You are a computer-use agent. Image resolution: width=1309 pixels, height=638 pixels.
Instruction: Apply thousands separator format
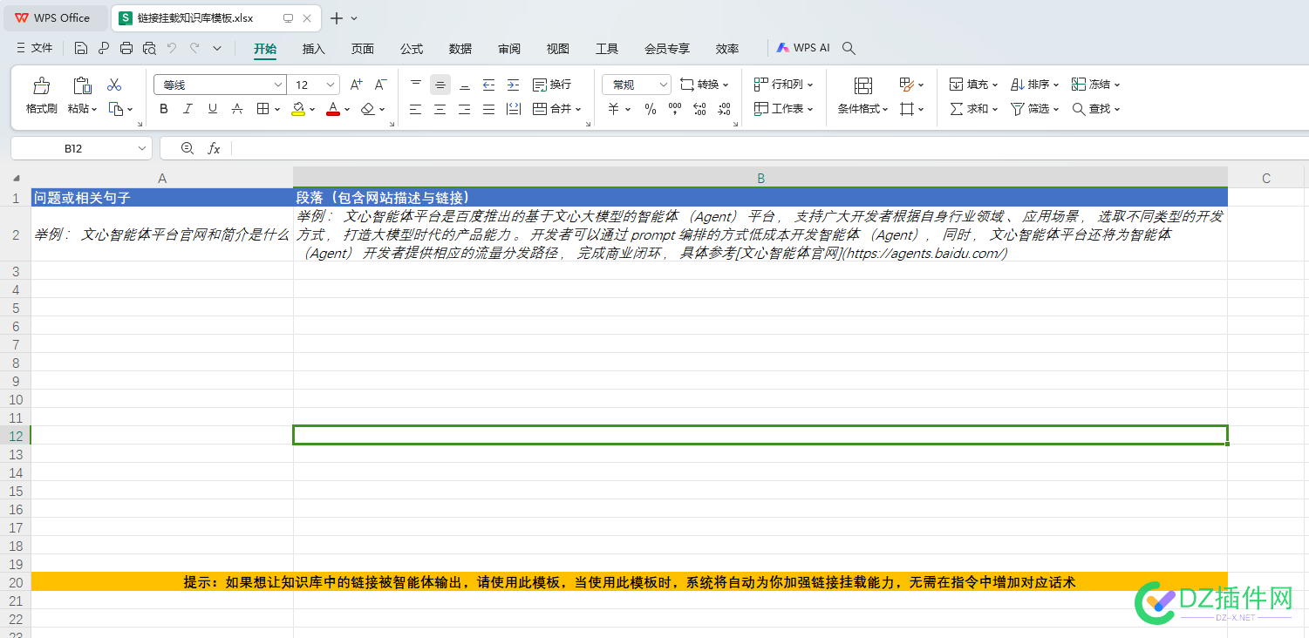pyautogui.click(x=675, y=109)
